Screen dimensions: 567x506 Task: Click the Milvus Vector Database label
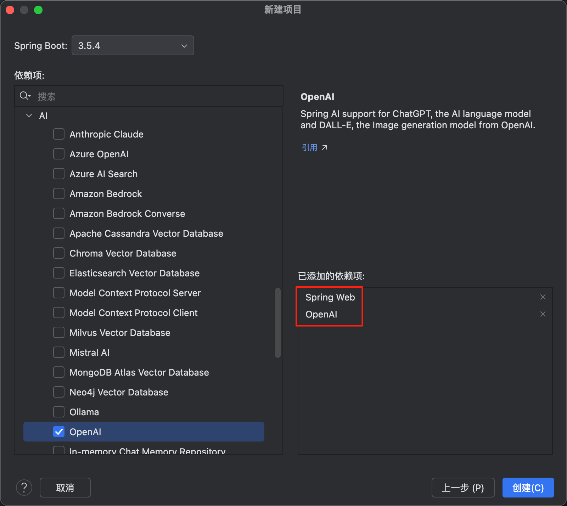coord(120,333)
